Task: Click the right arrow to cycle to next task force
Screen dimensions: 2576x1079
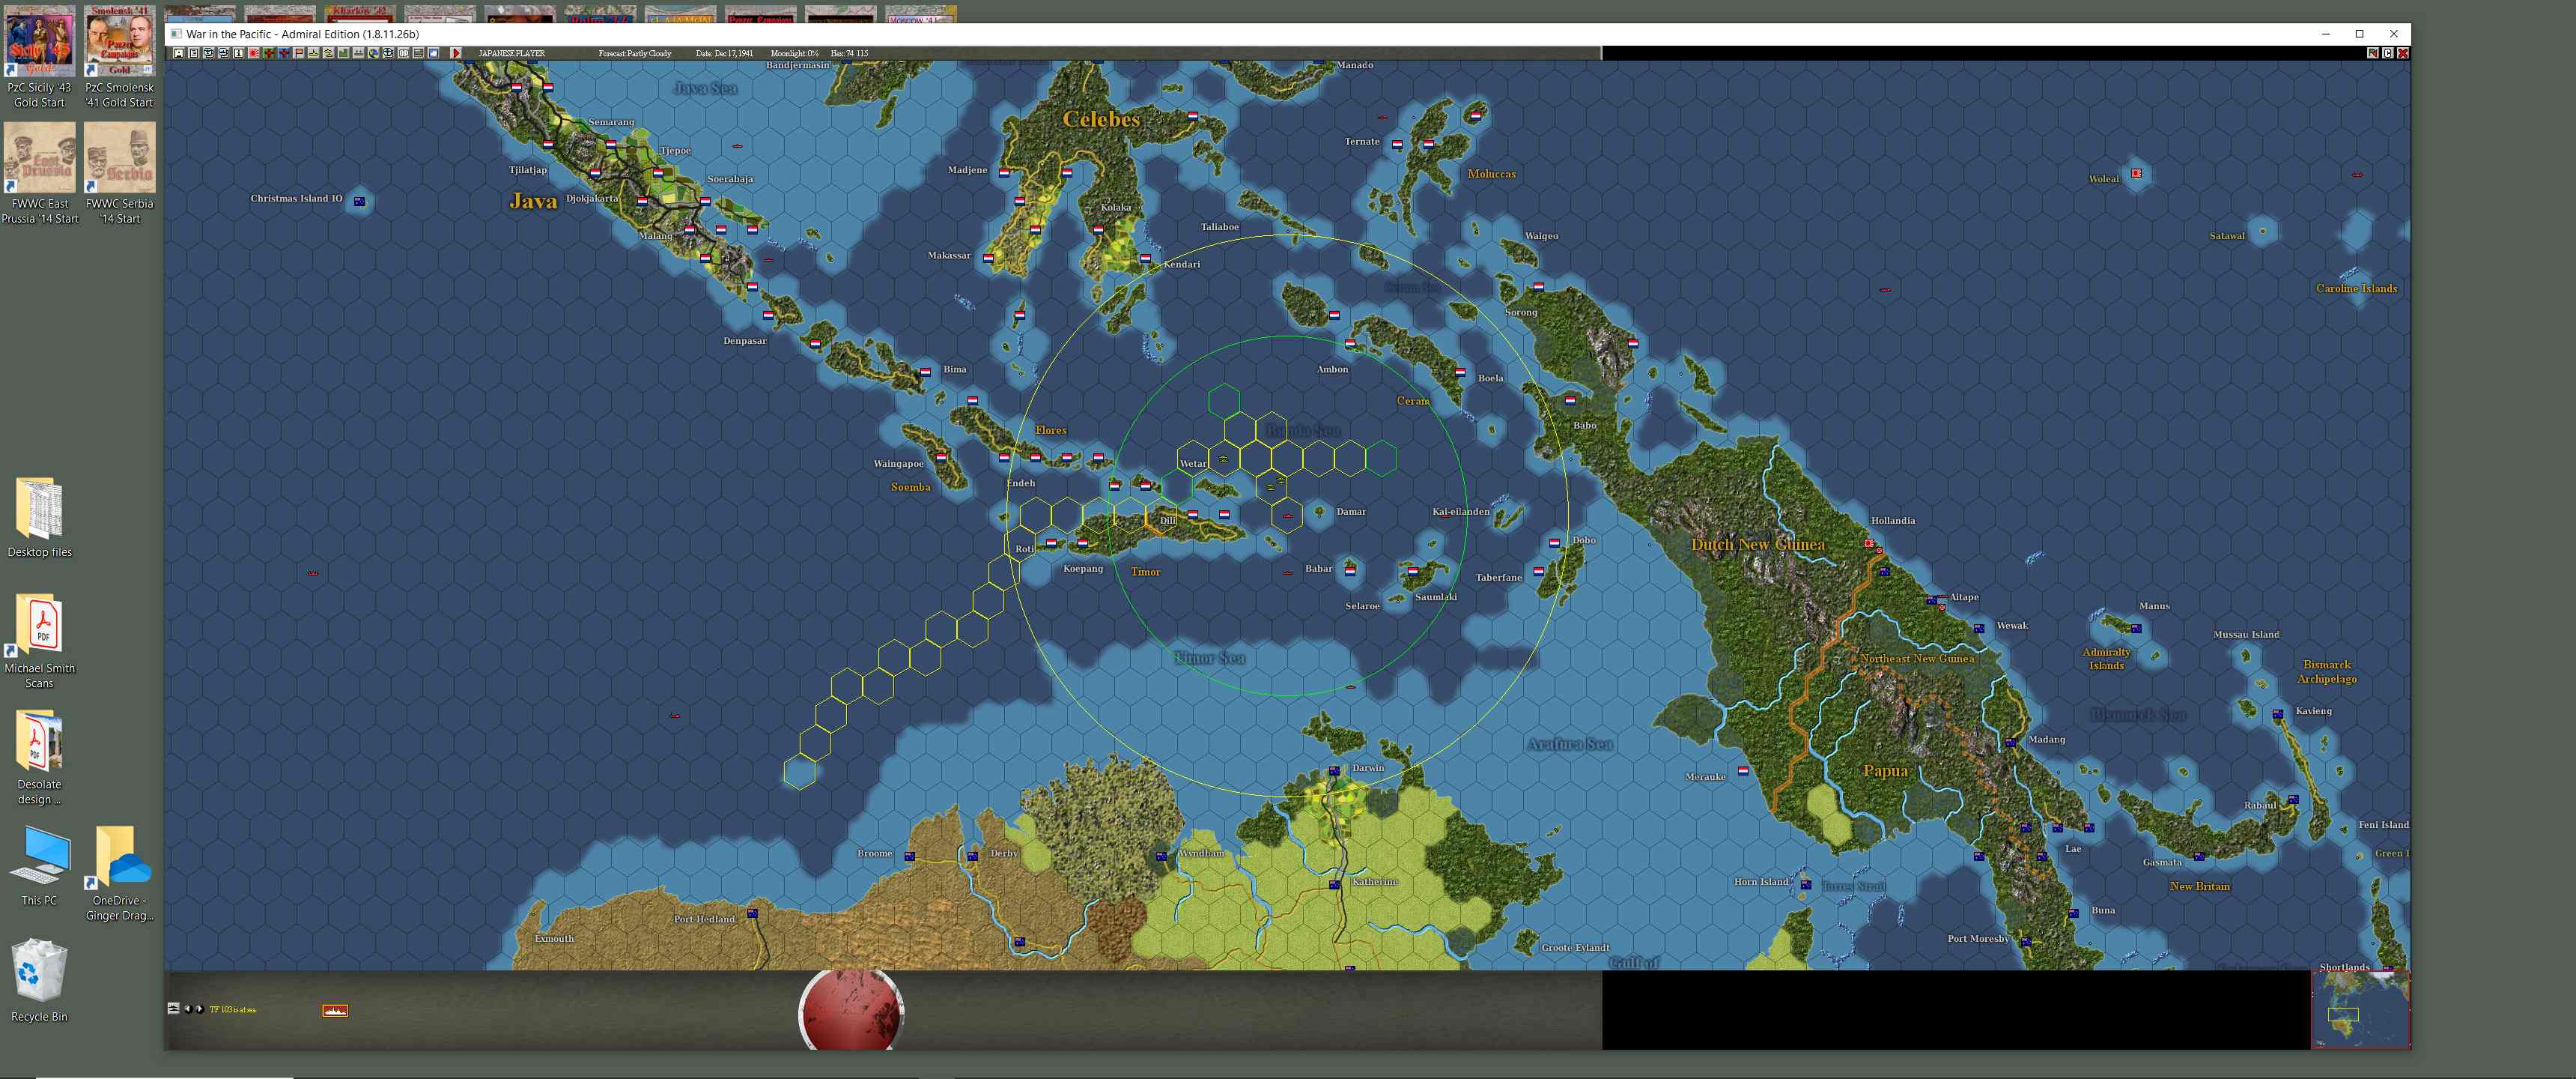Action: coord(200,1009)
